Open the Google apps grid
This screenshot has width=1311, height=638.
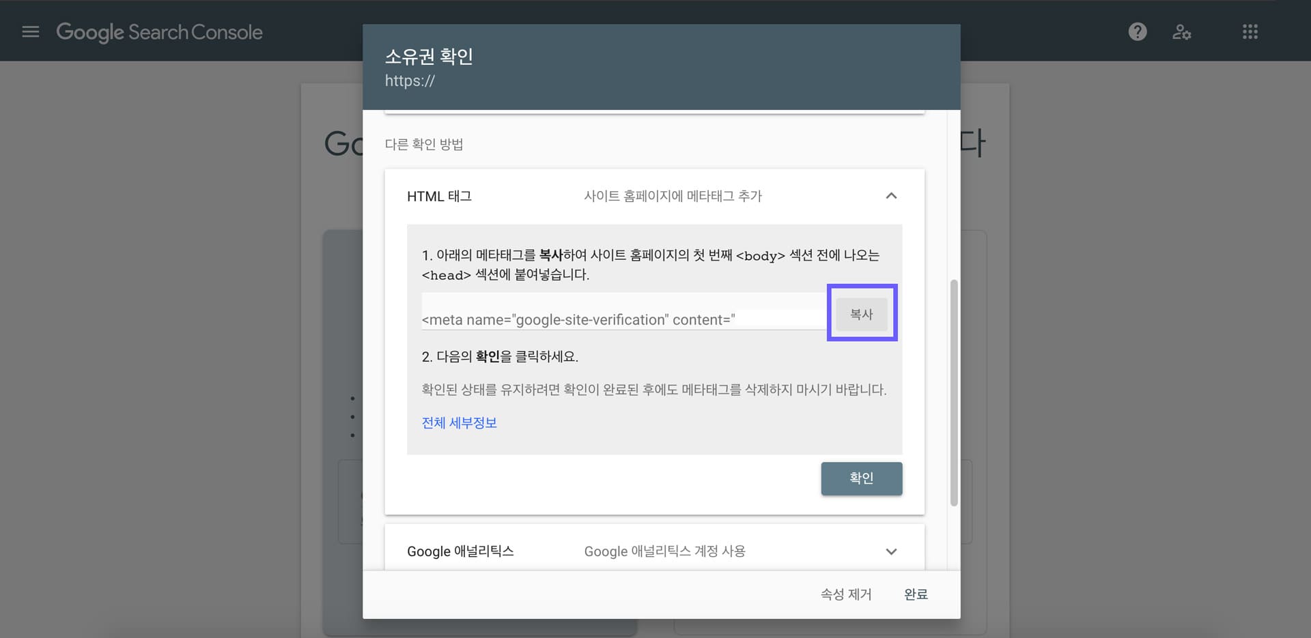[1250, 31]
